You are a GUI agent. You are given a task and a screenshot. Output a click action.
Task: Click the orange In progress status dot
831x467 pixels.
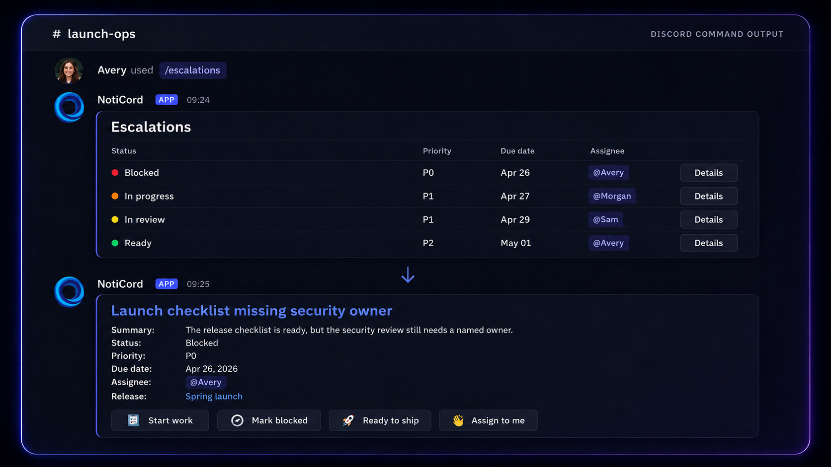pyautogui.click(x=115, y=196)
